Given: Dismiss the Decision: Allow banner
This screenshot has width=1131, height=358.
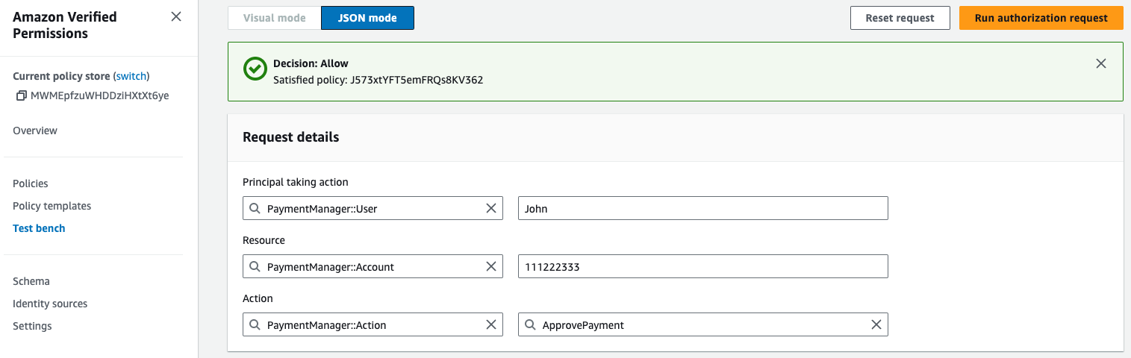Looking at the screenshot, I should [x=1100, y=63].
